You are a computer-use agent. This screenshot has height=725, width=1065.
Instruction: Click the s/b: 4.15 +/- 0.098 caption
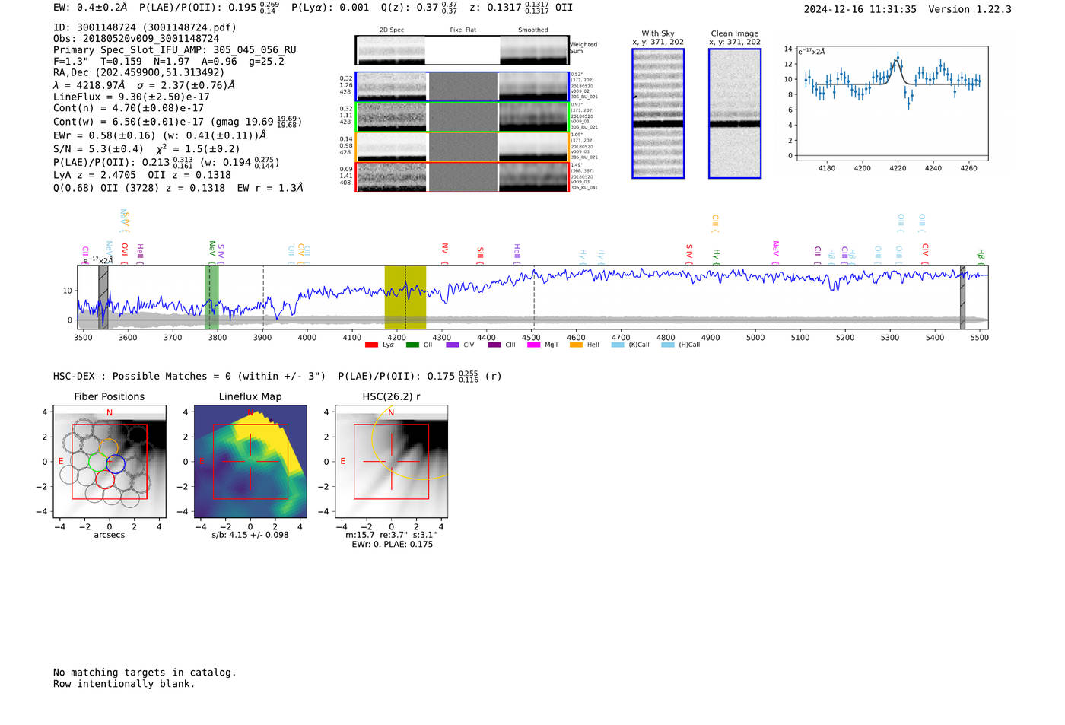click(250, 535)
